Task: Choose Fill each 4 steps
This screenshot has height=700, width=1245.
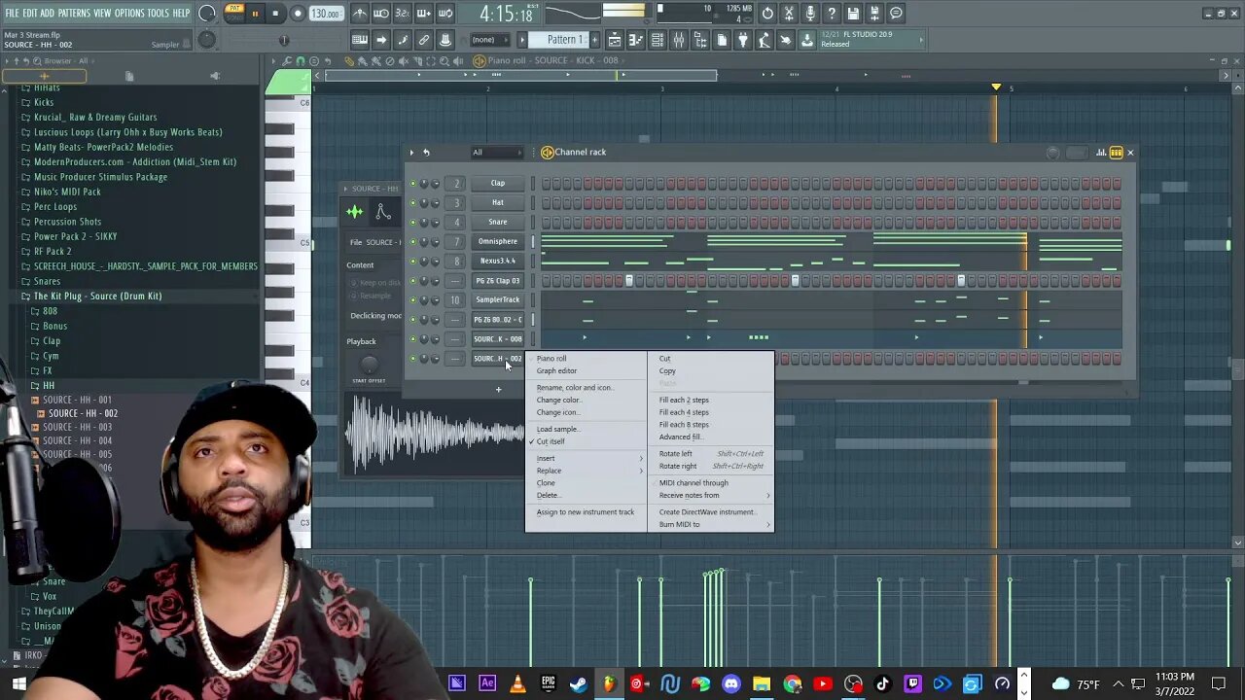Action: pyautogui.click(x=684, y=412)
